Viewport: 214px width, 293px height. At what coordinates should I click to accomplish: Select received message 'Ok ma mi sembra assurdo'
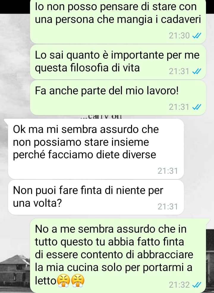point(96,149)
